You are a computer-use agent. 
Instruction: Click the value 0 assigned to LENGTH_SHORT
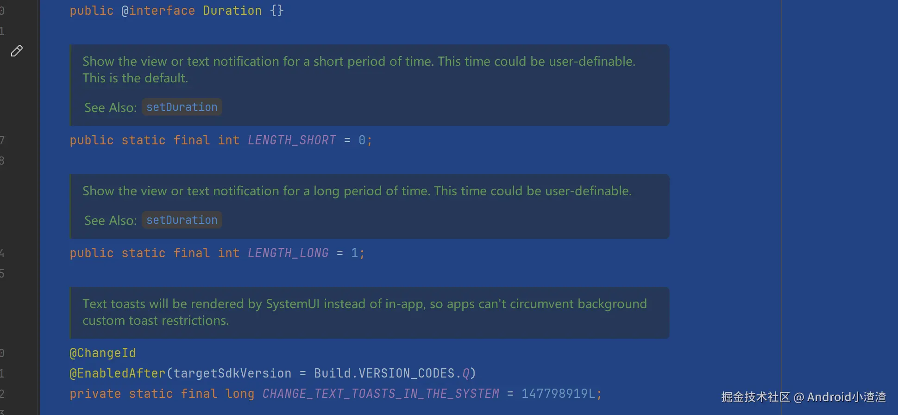[x=362, y=140]
